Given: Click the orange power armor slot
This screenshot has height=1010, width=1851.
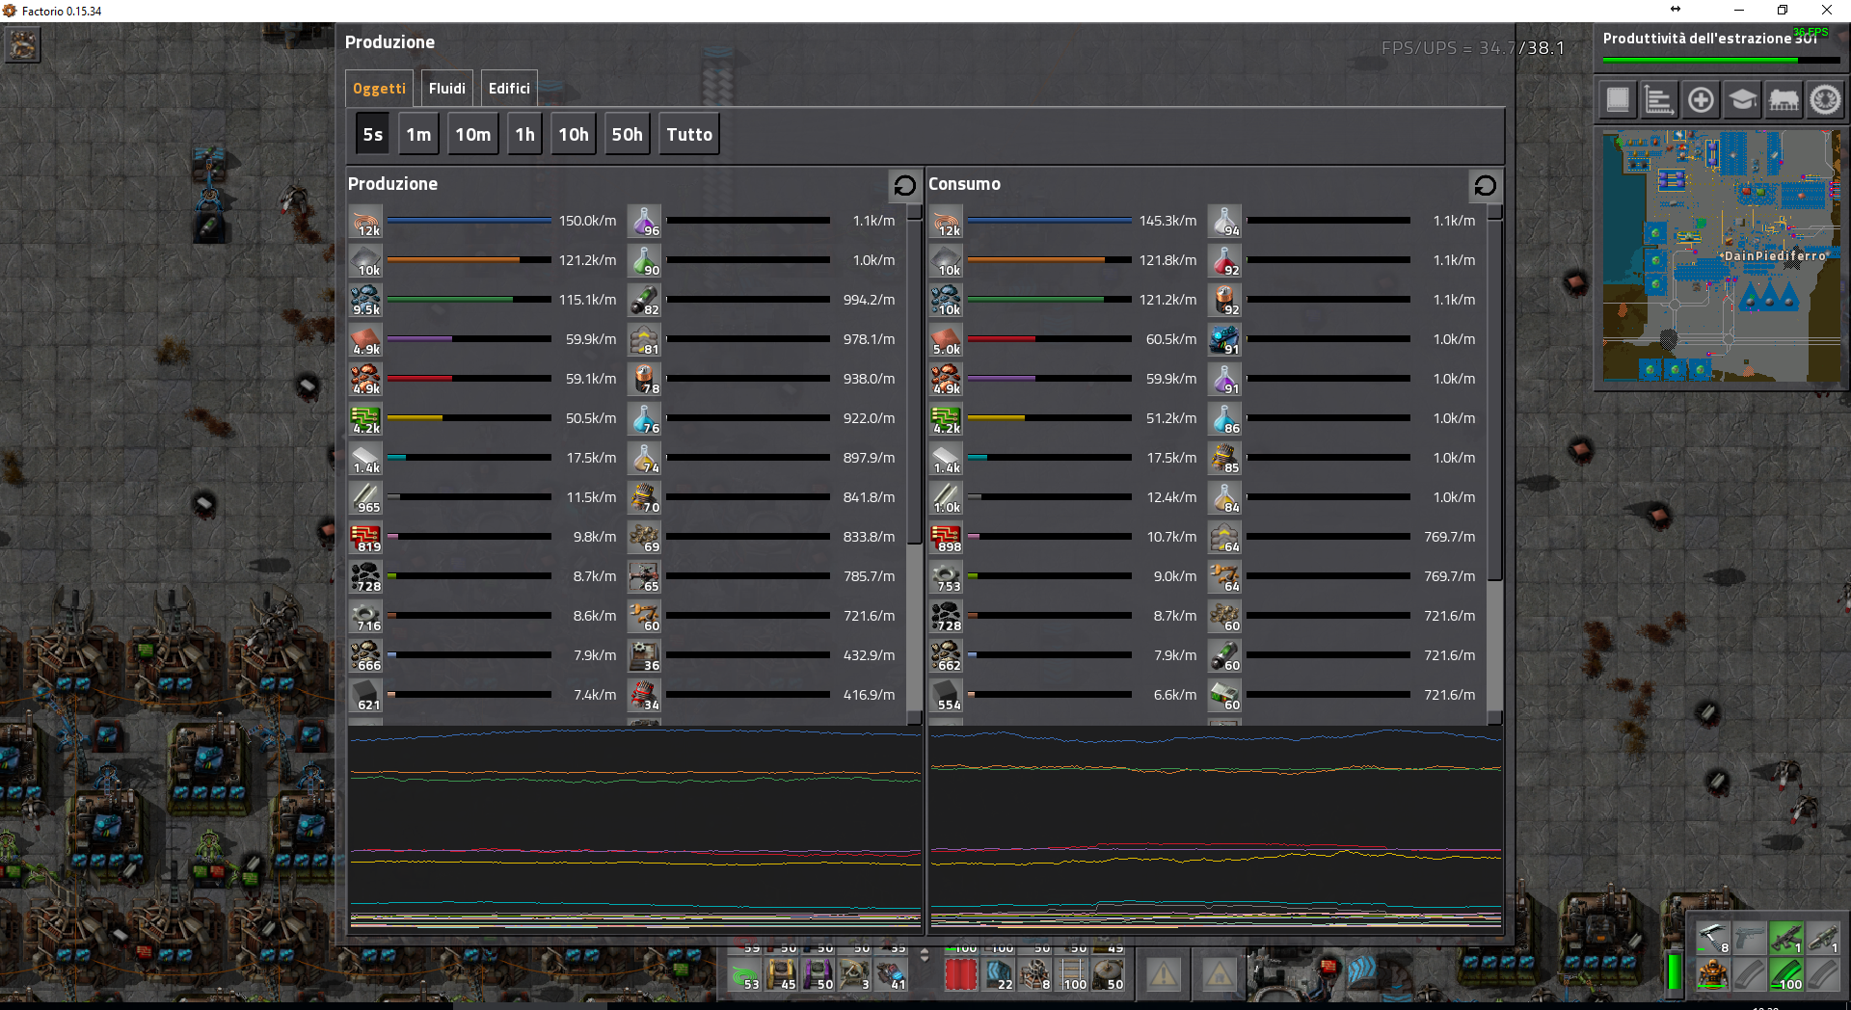Looking at the screenshot, I should pyautogui.click(x=1712, y=973).
